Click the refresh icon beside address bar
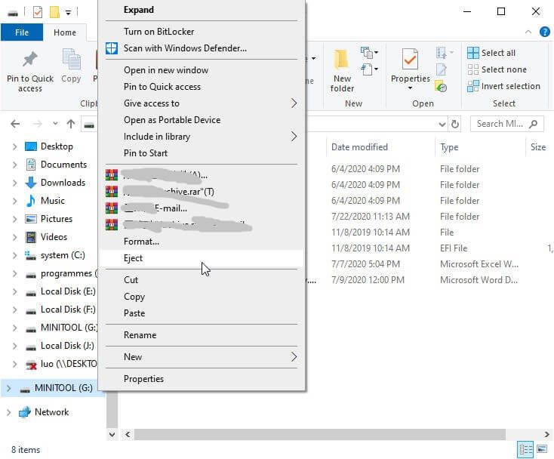 tap(455, 124)
